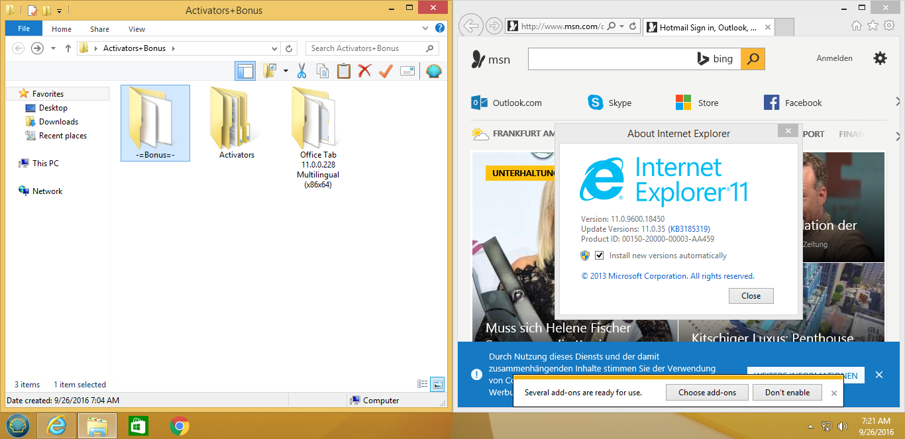Select This PC in navigation pane

point(45,164)
